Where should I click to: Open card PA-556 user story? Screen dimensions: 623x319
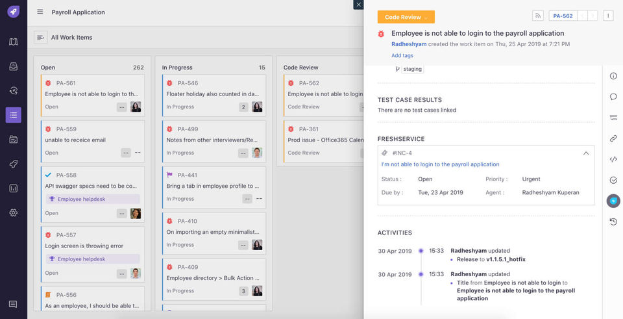93,298
